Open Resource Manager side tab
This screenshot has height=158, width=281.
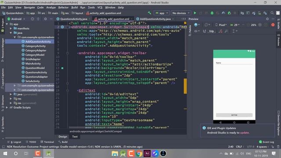click(2, 50)
